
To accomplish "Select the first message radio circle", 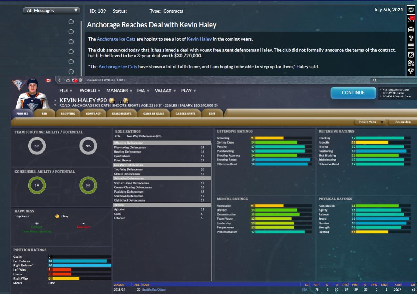I will click(71, 22).
